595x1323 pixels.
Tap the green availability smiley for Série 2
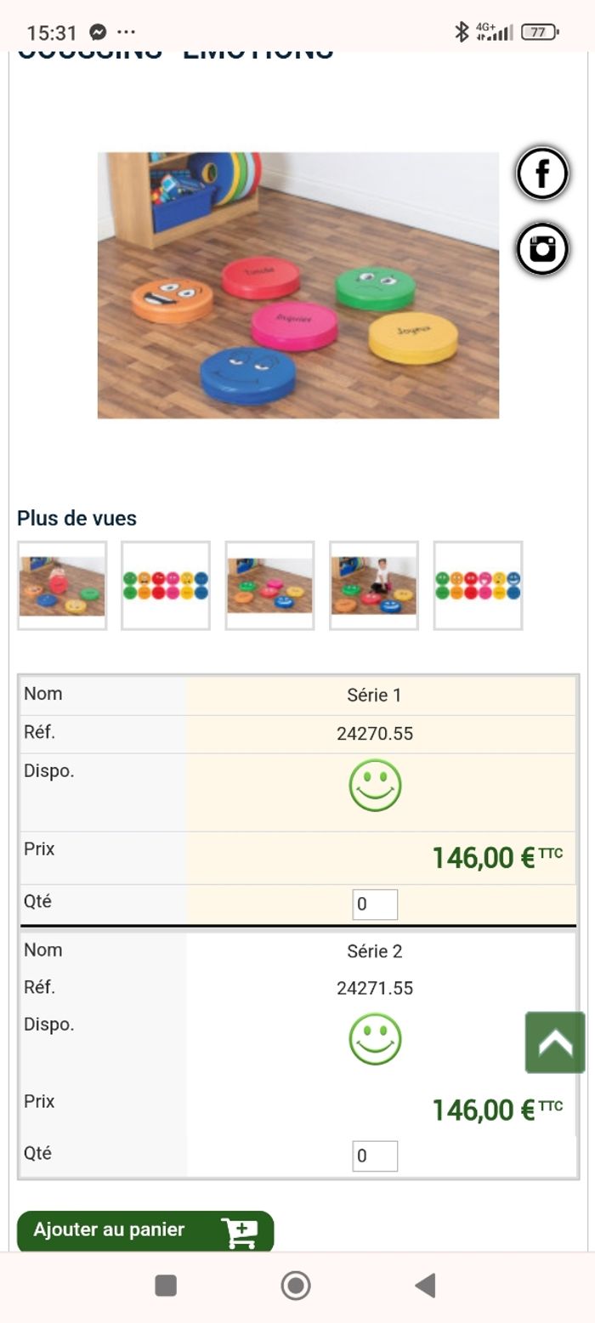click(376, 1038)
